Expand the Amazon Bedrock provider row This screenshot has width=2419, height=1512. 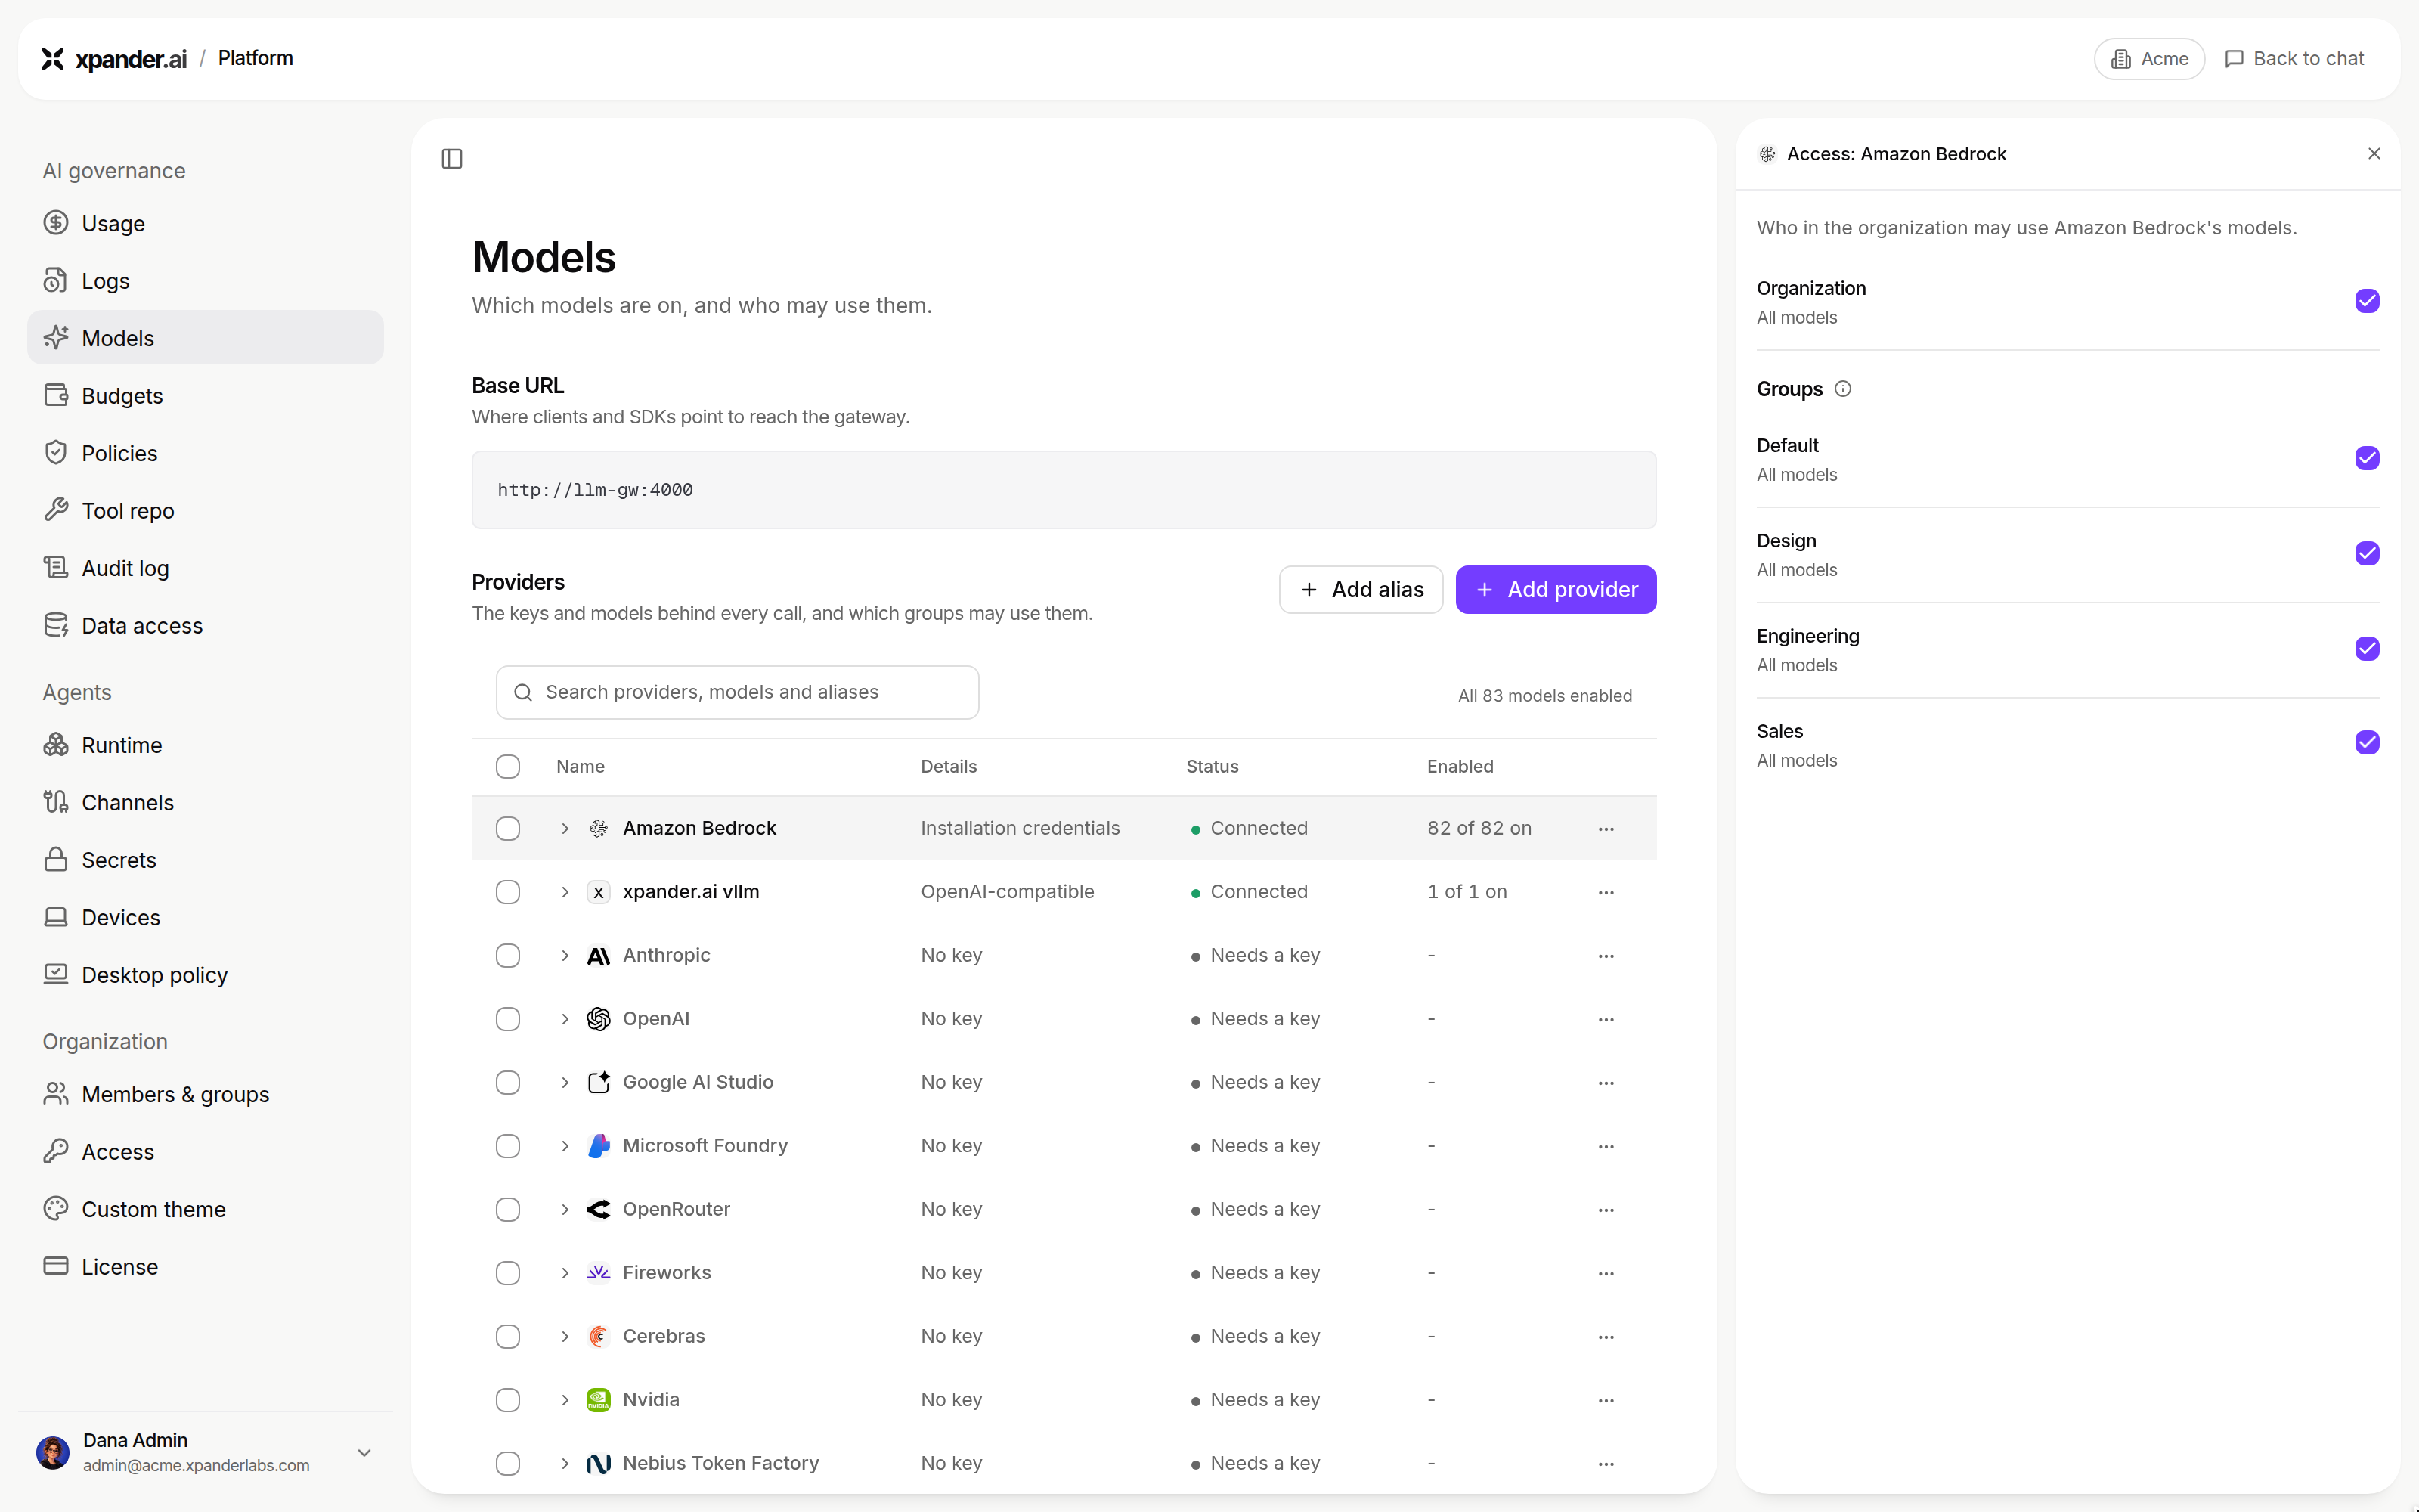pyautogui.click(x=565, y=828)
